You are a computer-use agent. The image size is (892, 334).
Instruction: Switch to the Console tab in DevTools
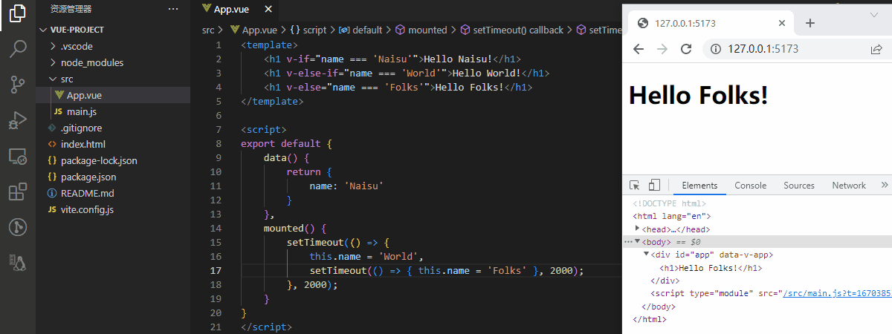750,186
